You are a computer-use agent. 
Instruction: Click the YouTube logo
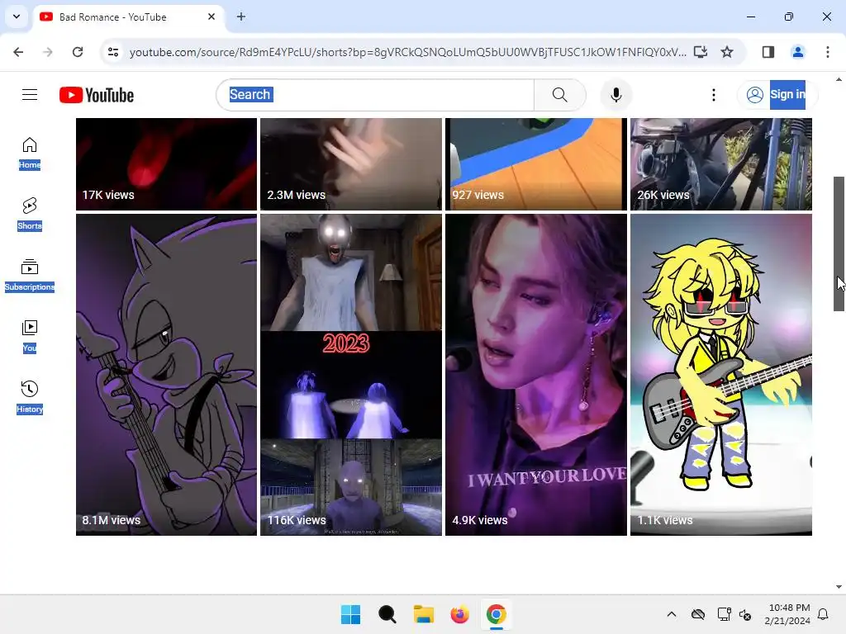point(97,95)
